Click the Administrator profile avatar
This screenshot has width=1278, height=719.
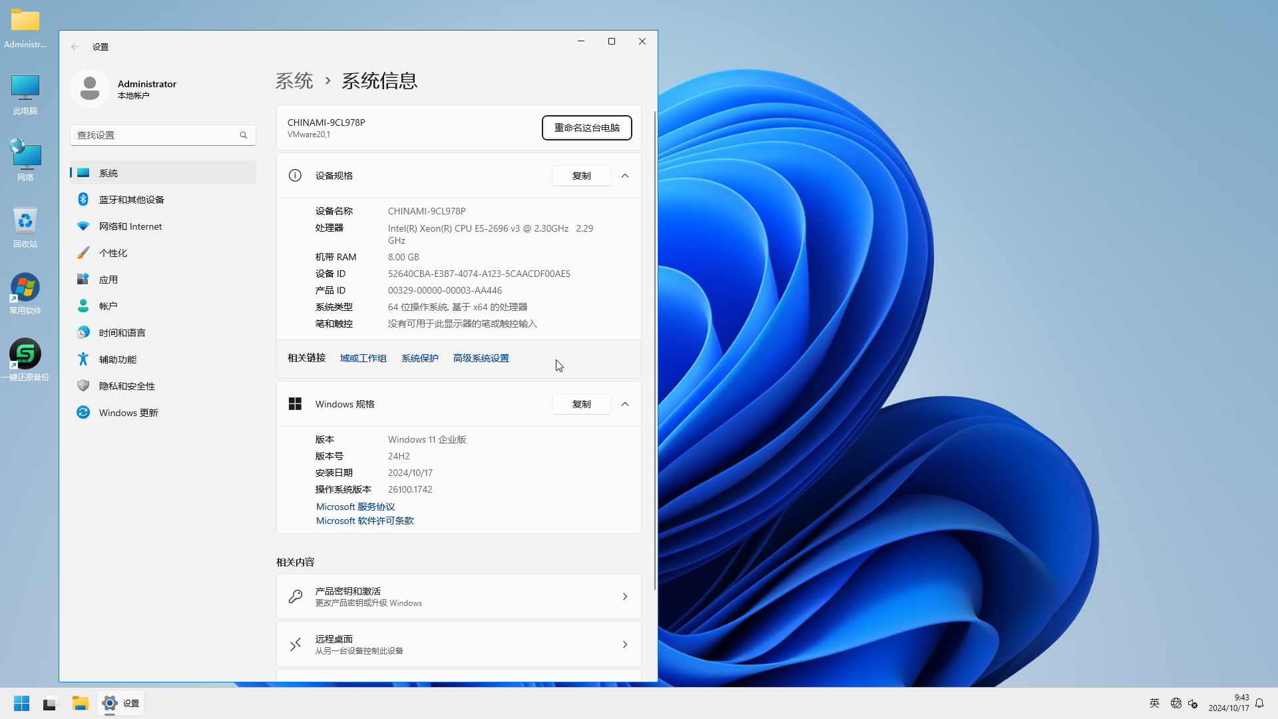[x=90, y=89]
